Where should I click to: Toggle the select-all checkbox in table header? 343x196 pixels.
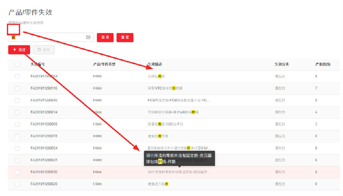coord(17,64)
